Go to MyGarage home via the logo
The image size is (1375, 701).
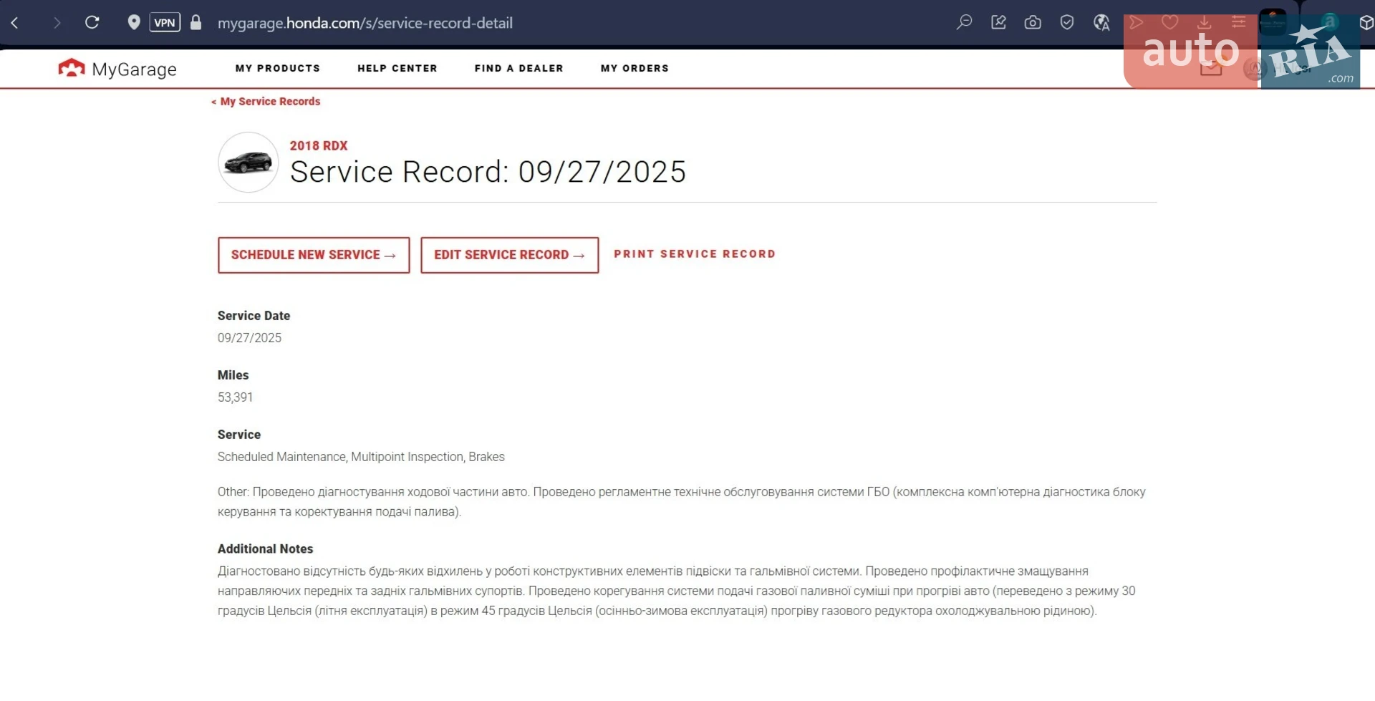tap(117, 69)
